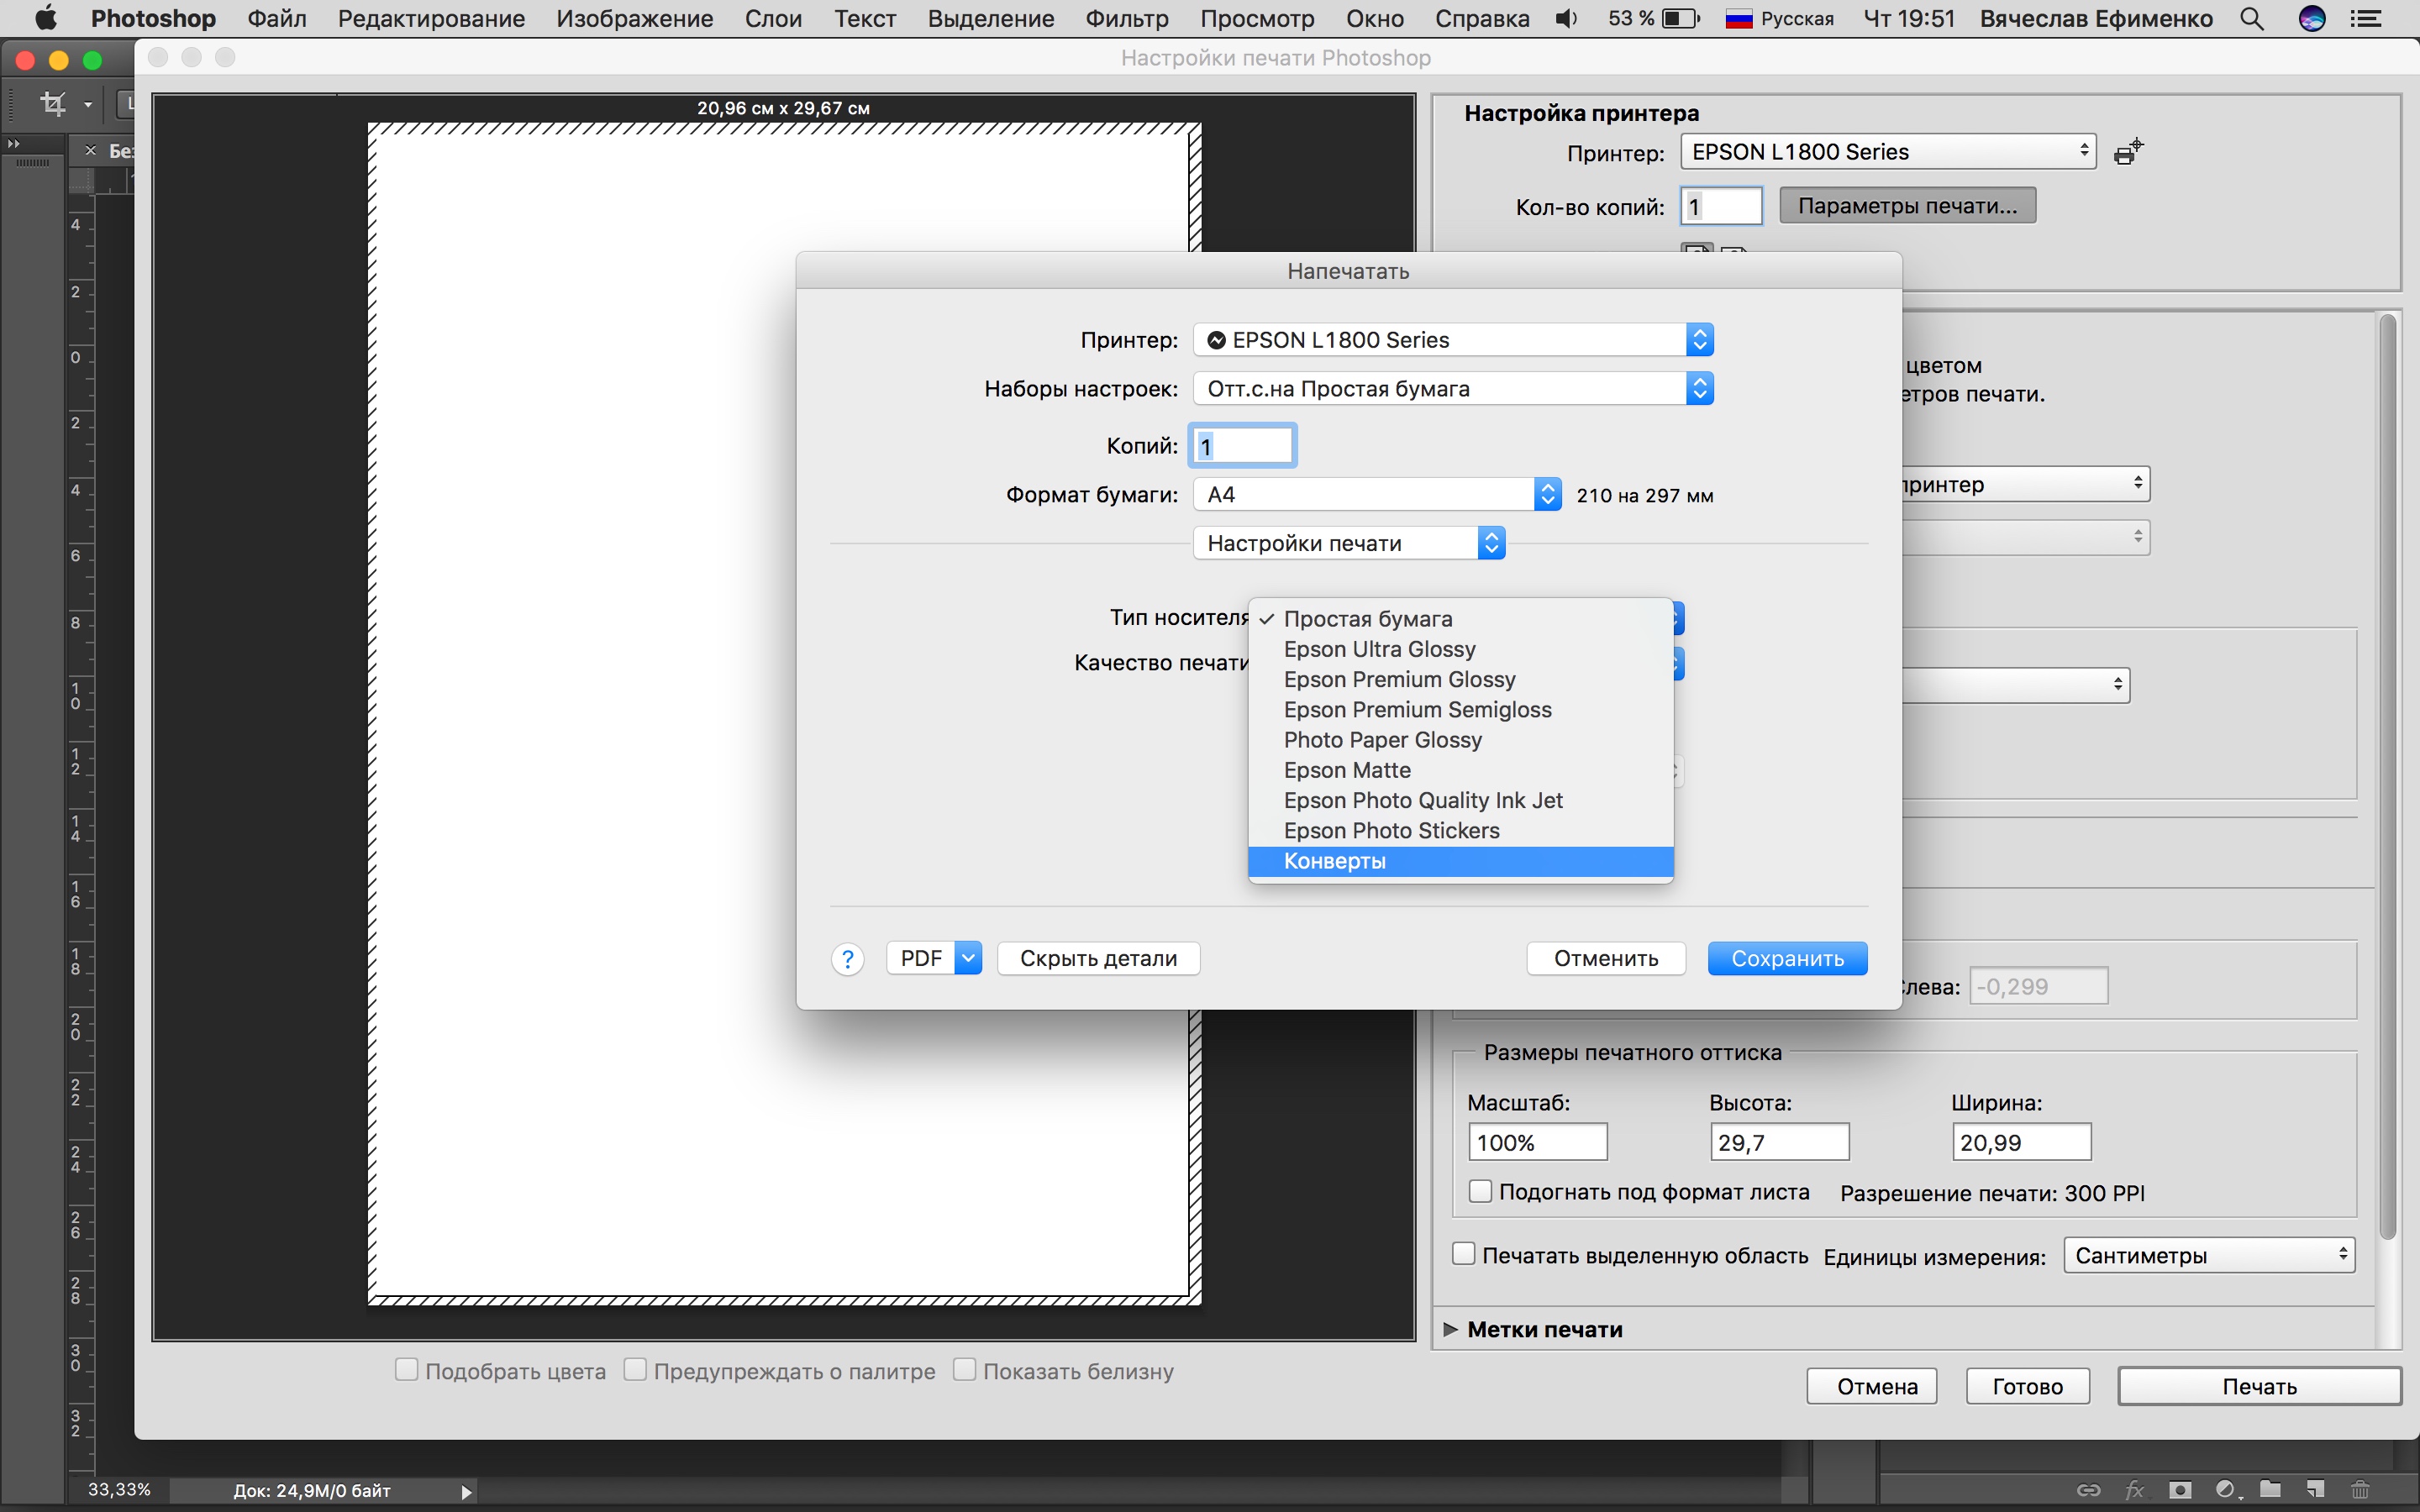Image resolution: width=2420 pixels, height=1512 pixels.
Task: Open the Notification Center list icon
Action: 2365,18
